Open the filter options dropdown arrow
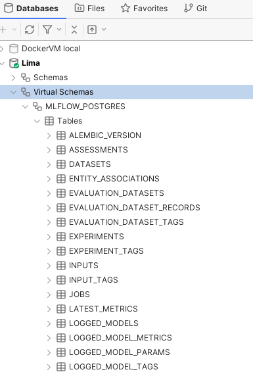253x376 pixels. pyautogui.click(x=59, y=30)
